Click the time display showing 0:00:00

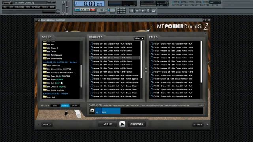[90, 4]
